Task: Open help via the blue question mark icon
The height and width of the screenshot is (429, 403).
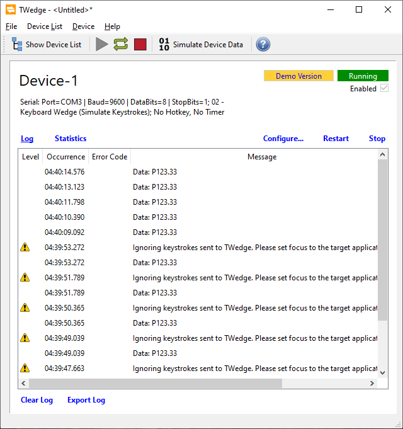Action: 263,44
